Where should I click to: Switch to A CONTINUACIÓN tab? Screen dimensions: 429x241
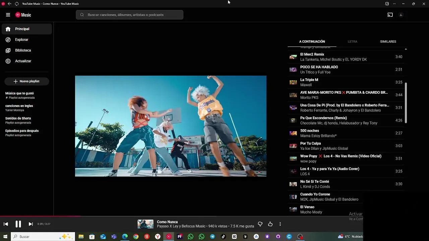[x=312, y=42]
